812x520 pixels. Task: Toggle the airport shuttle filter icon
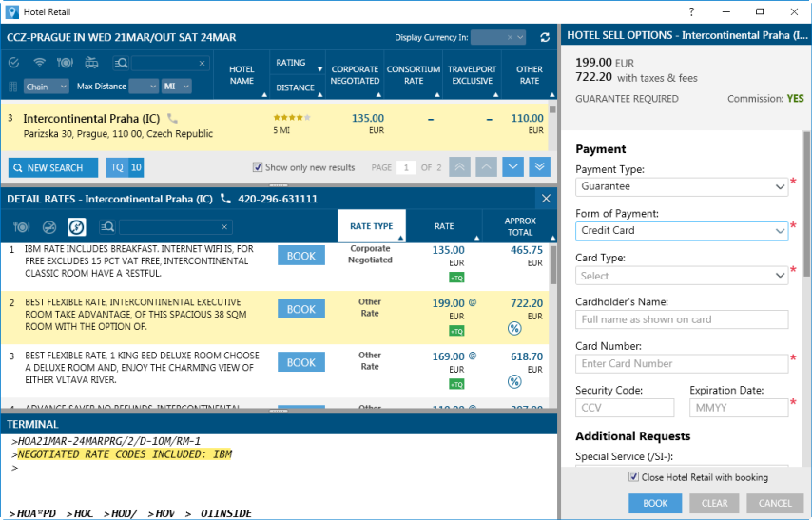90,63
